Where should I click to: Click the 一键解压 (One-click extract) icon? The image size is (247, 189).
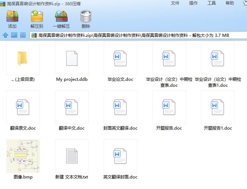61,16
